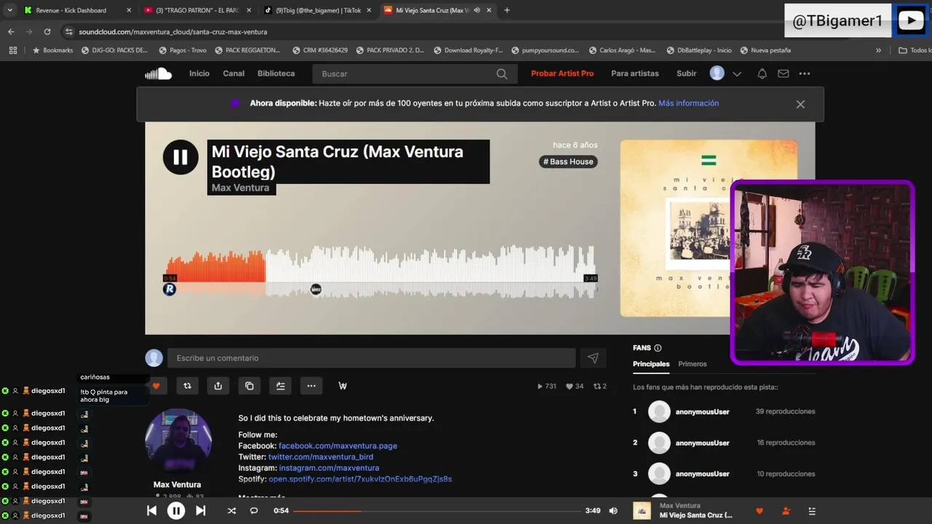Screen dimensions: 932x524
Task: Open facebook.com/maxventura.page link
Action: click(338, 445)
